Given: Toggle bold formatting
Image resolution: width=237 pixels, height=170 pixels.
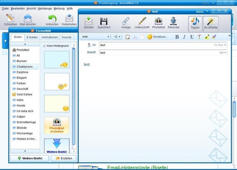Looking at the screenshot, I should click(x=177, y=37).
